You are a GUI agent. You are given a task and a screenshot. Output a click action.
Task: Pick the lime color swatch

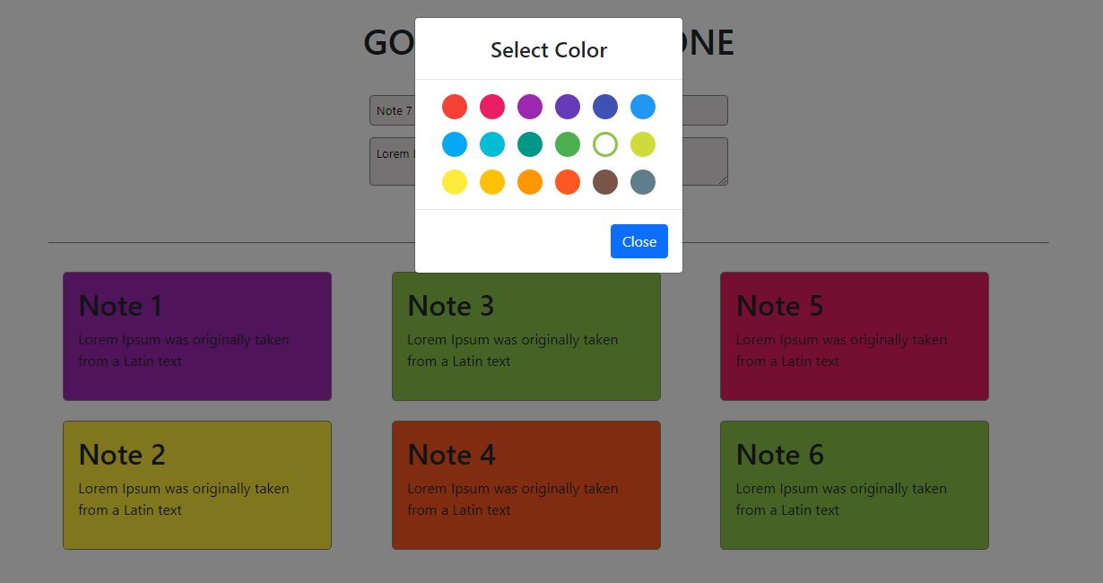[643, 144]
